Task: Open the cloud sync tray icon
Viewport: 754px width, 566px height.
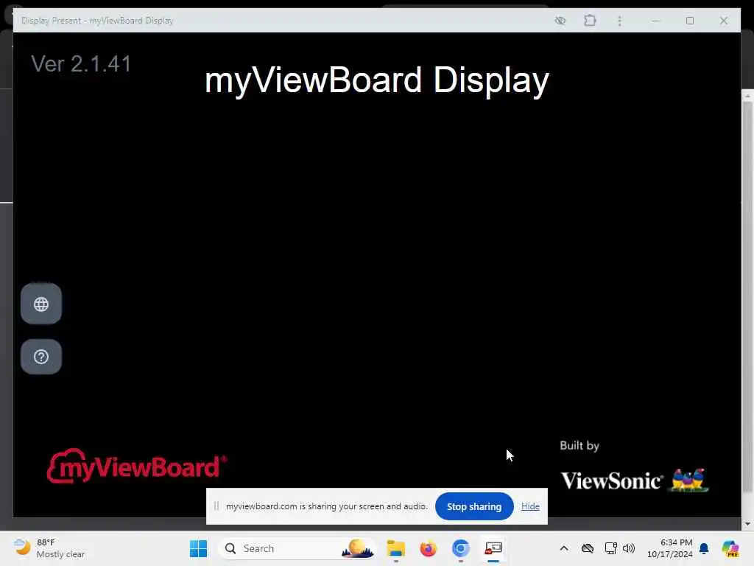Action: pos(587,548)
